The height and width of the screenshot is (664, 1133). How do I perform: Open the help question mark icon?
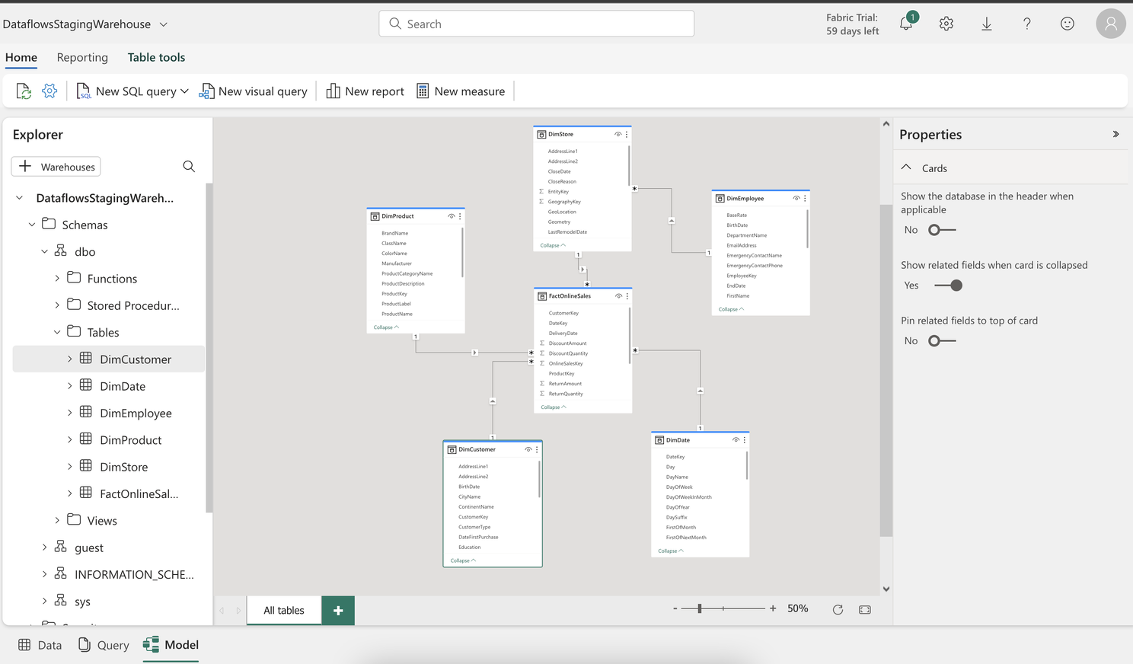point(1027,24)
